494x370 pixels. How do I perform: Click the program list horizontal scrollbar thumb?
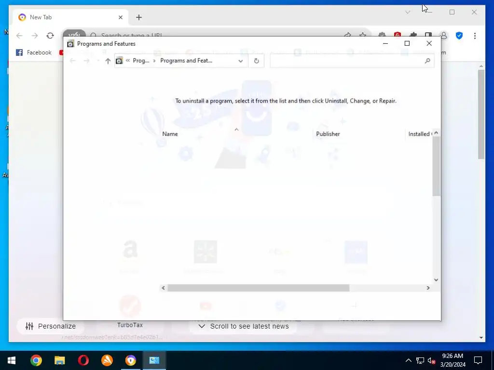(x=259, y=288)
